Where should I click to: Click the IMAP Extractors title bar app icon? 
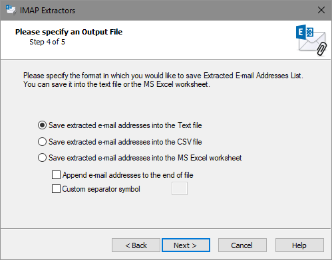pyautogui.click(x=11, y=10)
